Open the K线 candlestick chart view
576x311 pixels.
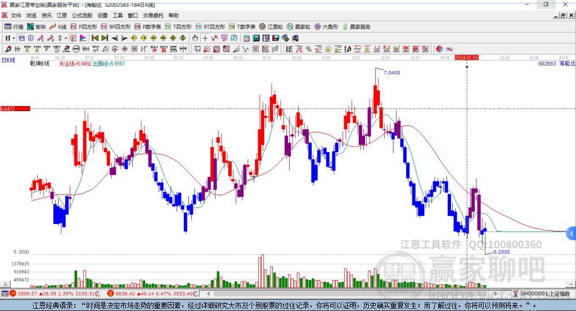(58, 27)
